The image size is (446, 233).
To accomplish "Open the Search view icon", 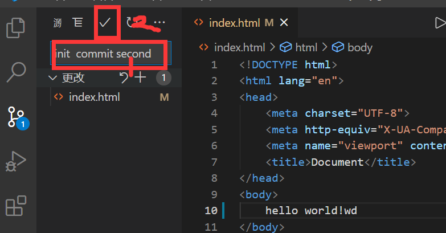I will [15, 72].
